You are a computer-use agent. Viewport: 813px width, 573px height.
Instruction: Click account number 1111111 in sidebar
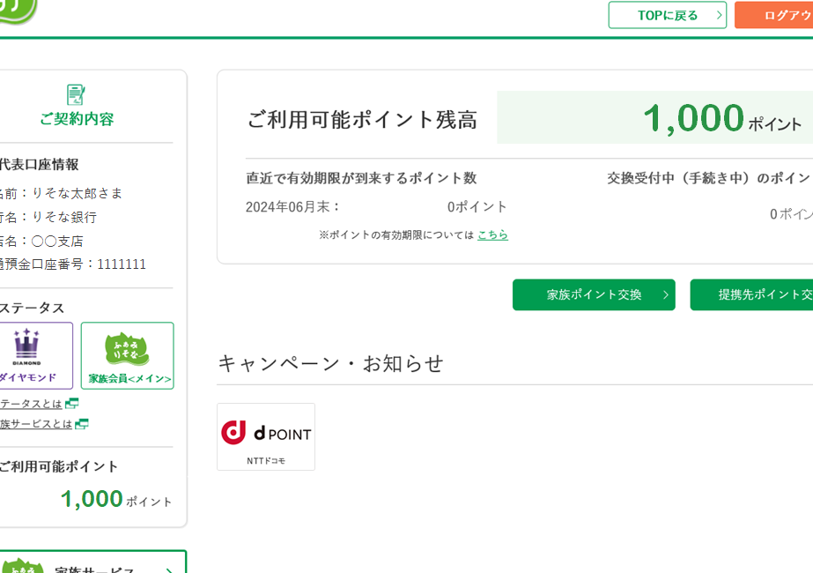(x=122, y=264)
